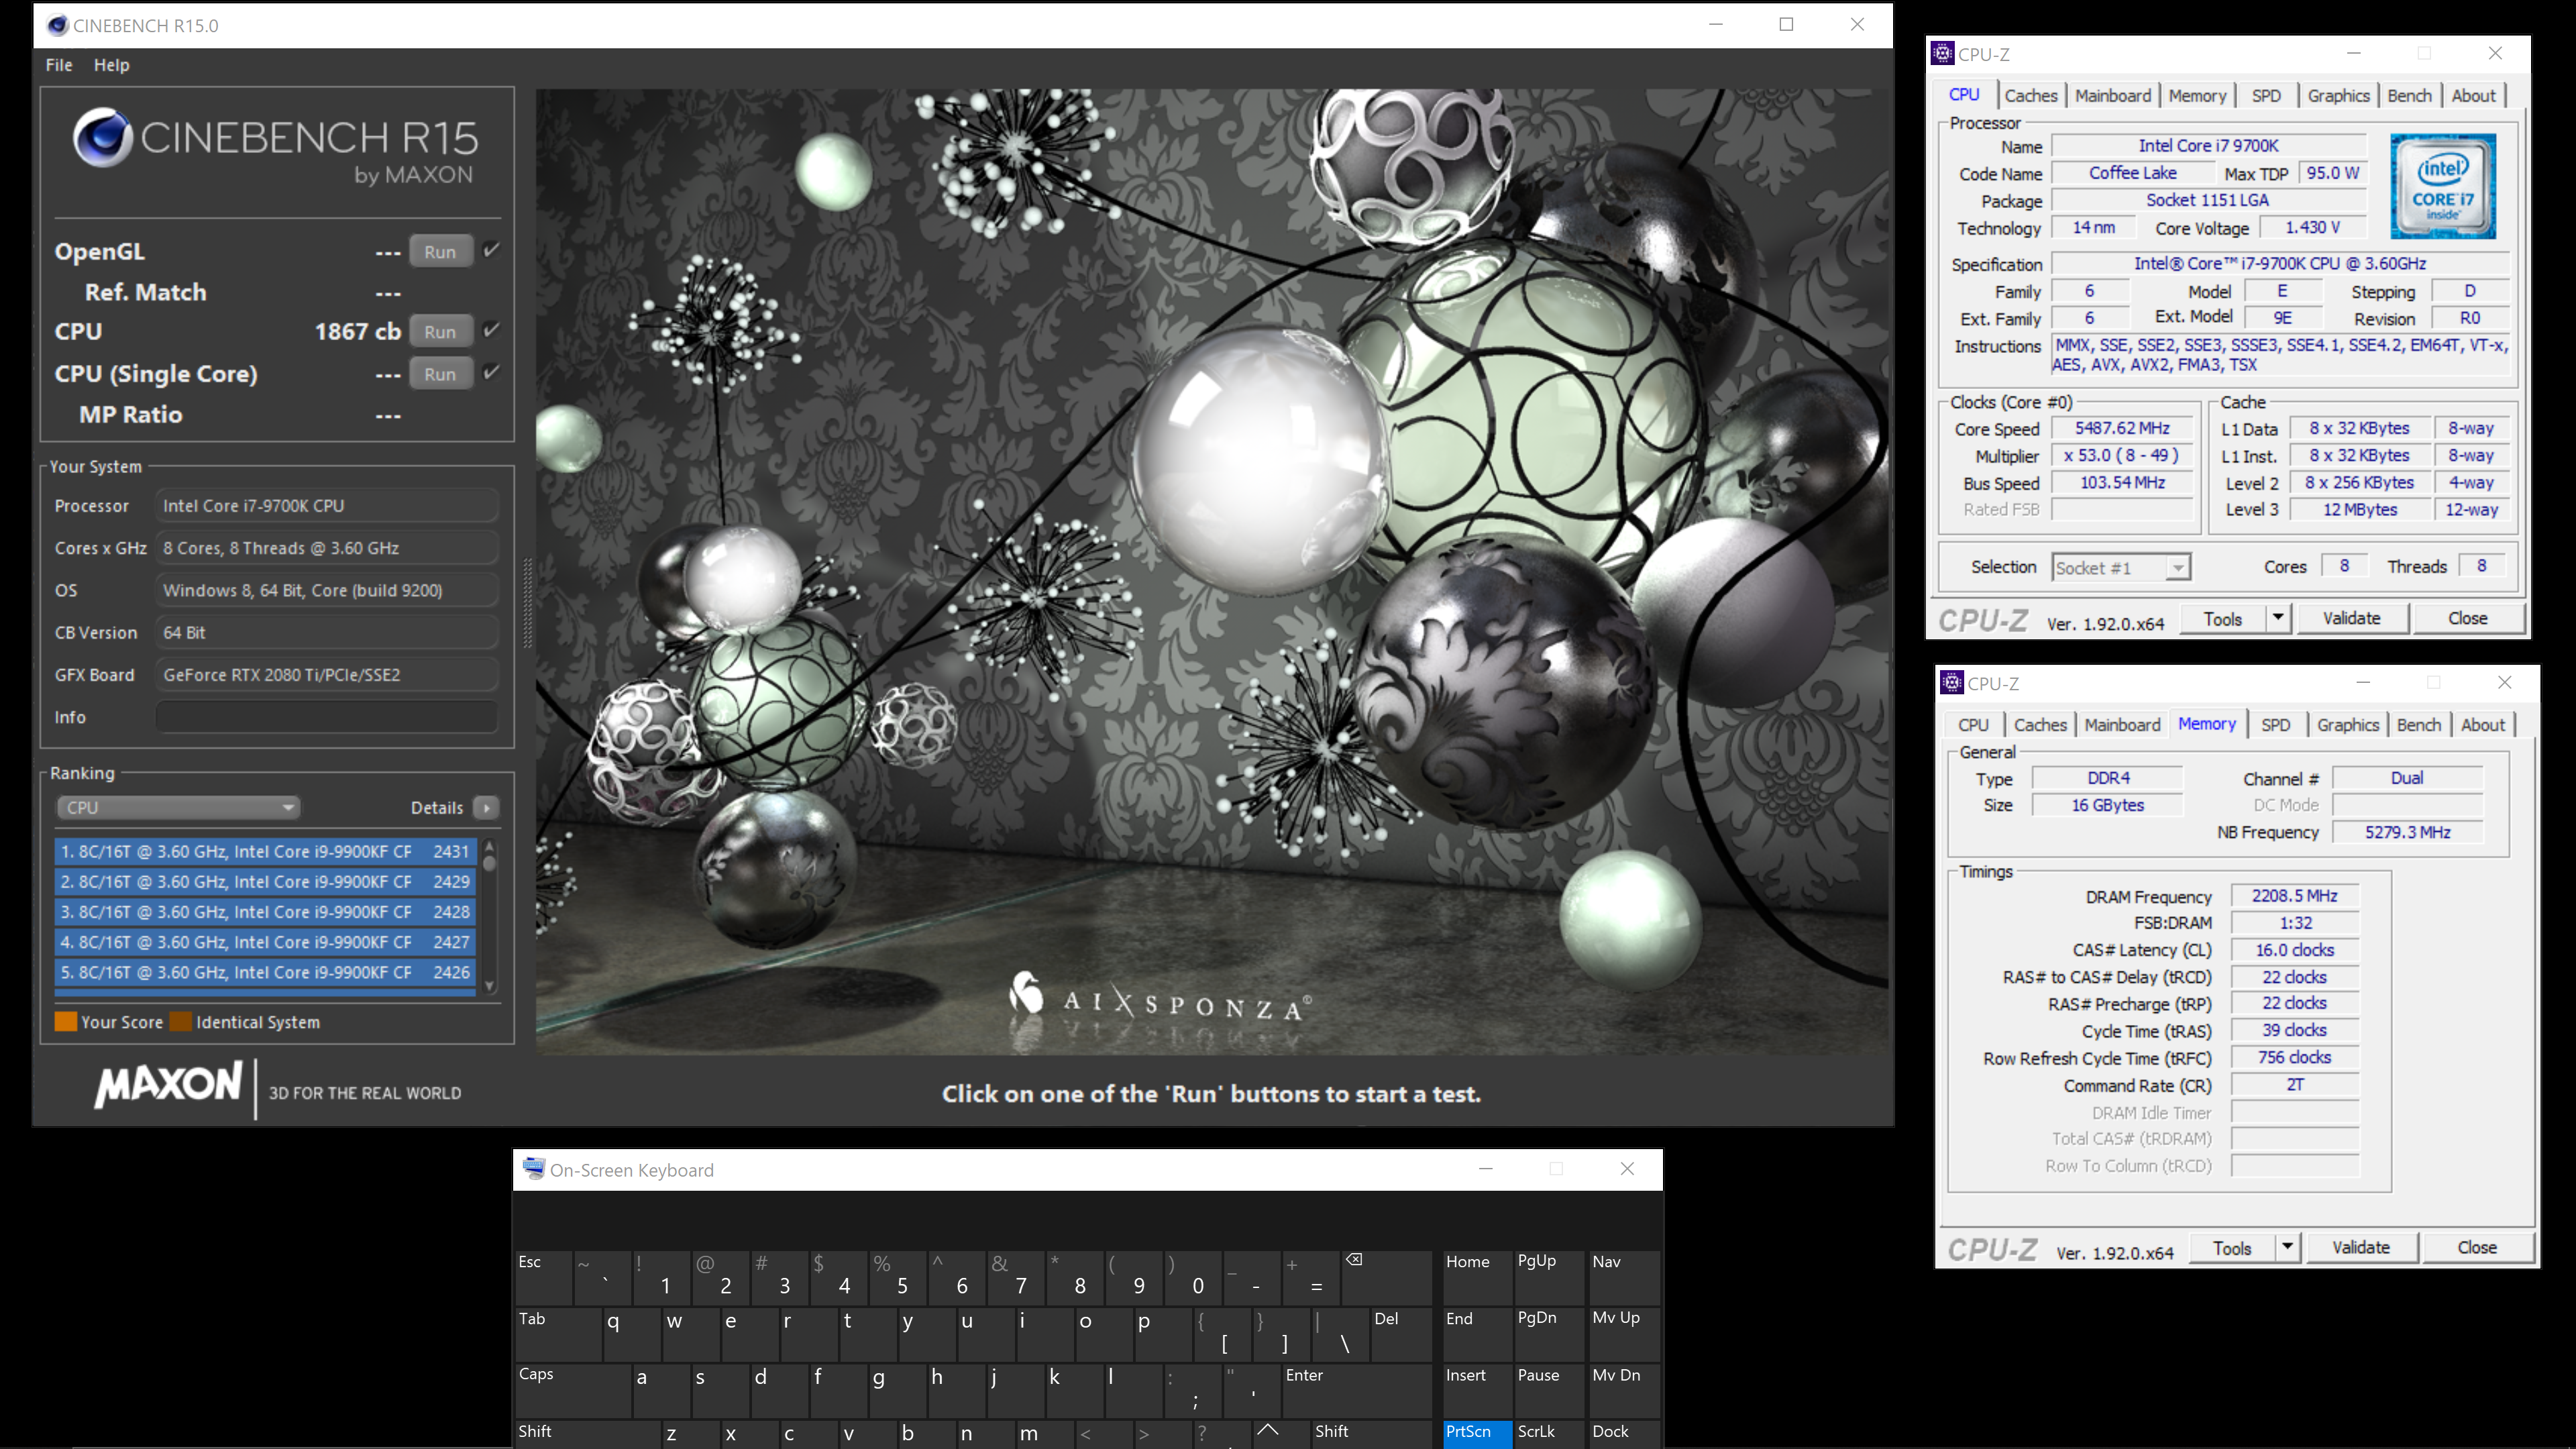
Task: Toggle the OpenGL test checkmark
Action: coord(491,250)
